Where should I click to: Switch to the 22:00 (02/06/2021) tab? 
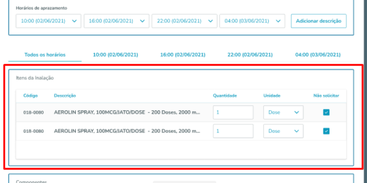(250, 55)
